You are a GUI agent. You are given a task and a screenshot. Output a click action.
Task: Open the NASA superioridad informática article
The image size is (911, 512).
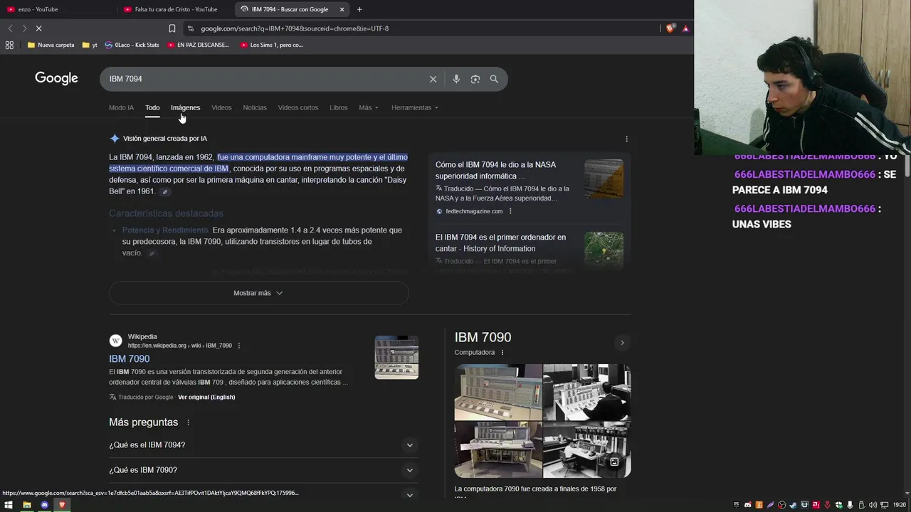tap(495, 171)
